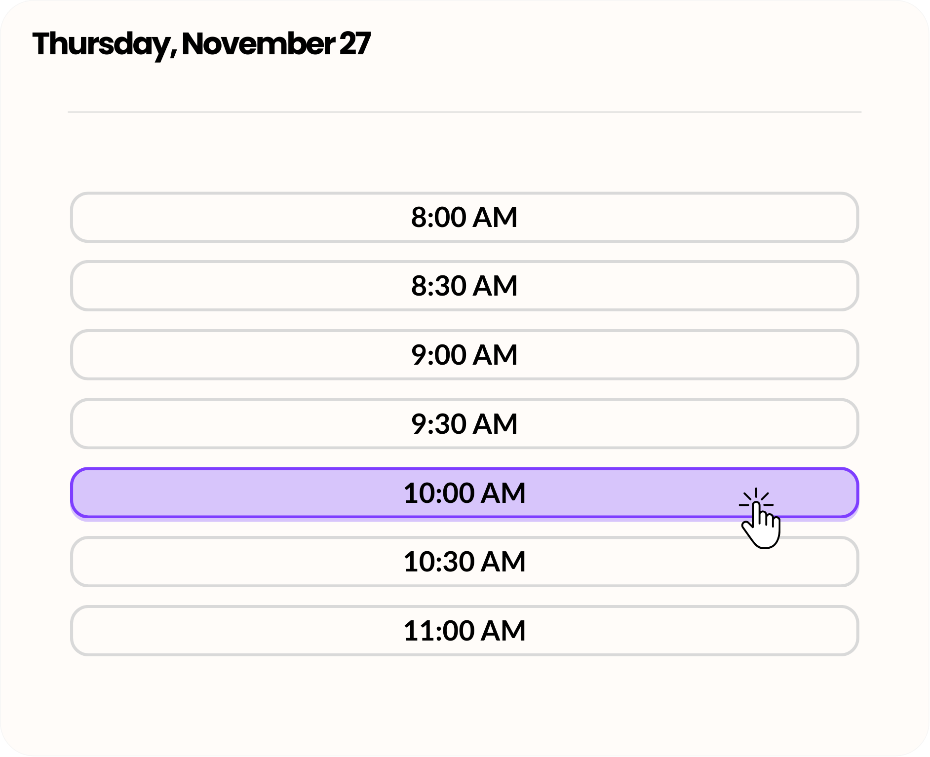
Task: Select the earliest available morning slot
Action: point(465,217)
